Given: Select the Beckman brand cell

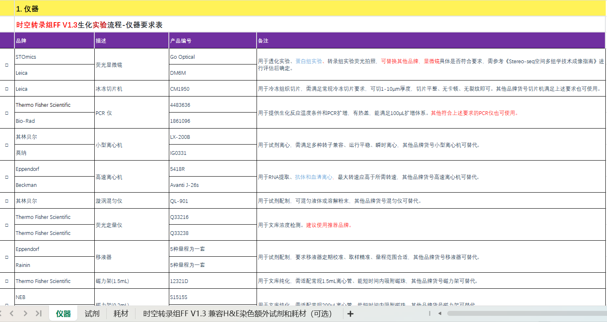Looking at the screenshot, I should (54, 185).
